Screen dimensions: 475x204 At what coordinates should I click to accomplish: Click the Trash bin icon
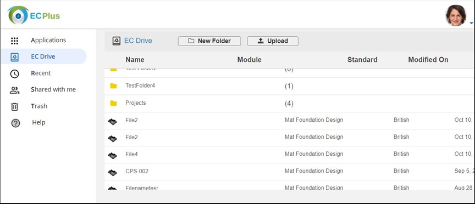(14, 107)
